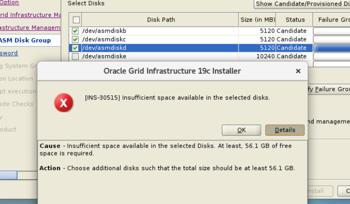Uncheck the /dev/asmdiskb checkbox
Viewport: 350px width, 204px height.
[x=75, y=31]
